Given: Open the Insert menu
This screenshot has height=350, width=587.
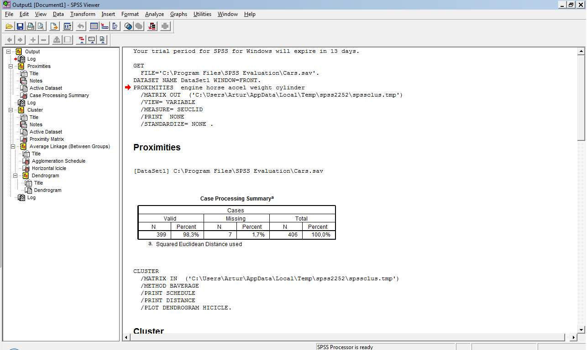Looking at the screenshot, I should click(108, 14).
